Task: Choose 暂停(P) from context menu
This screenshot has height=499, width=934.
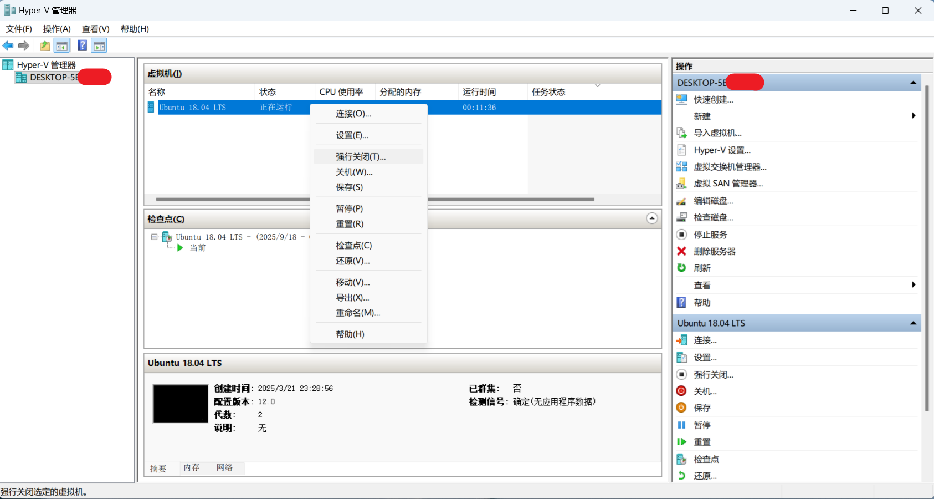Action: 368,209
